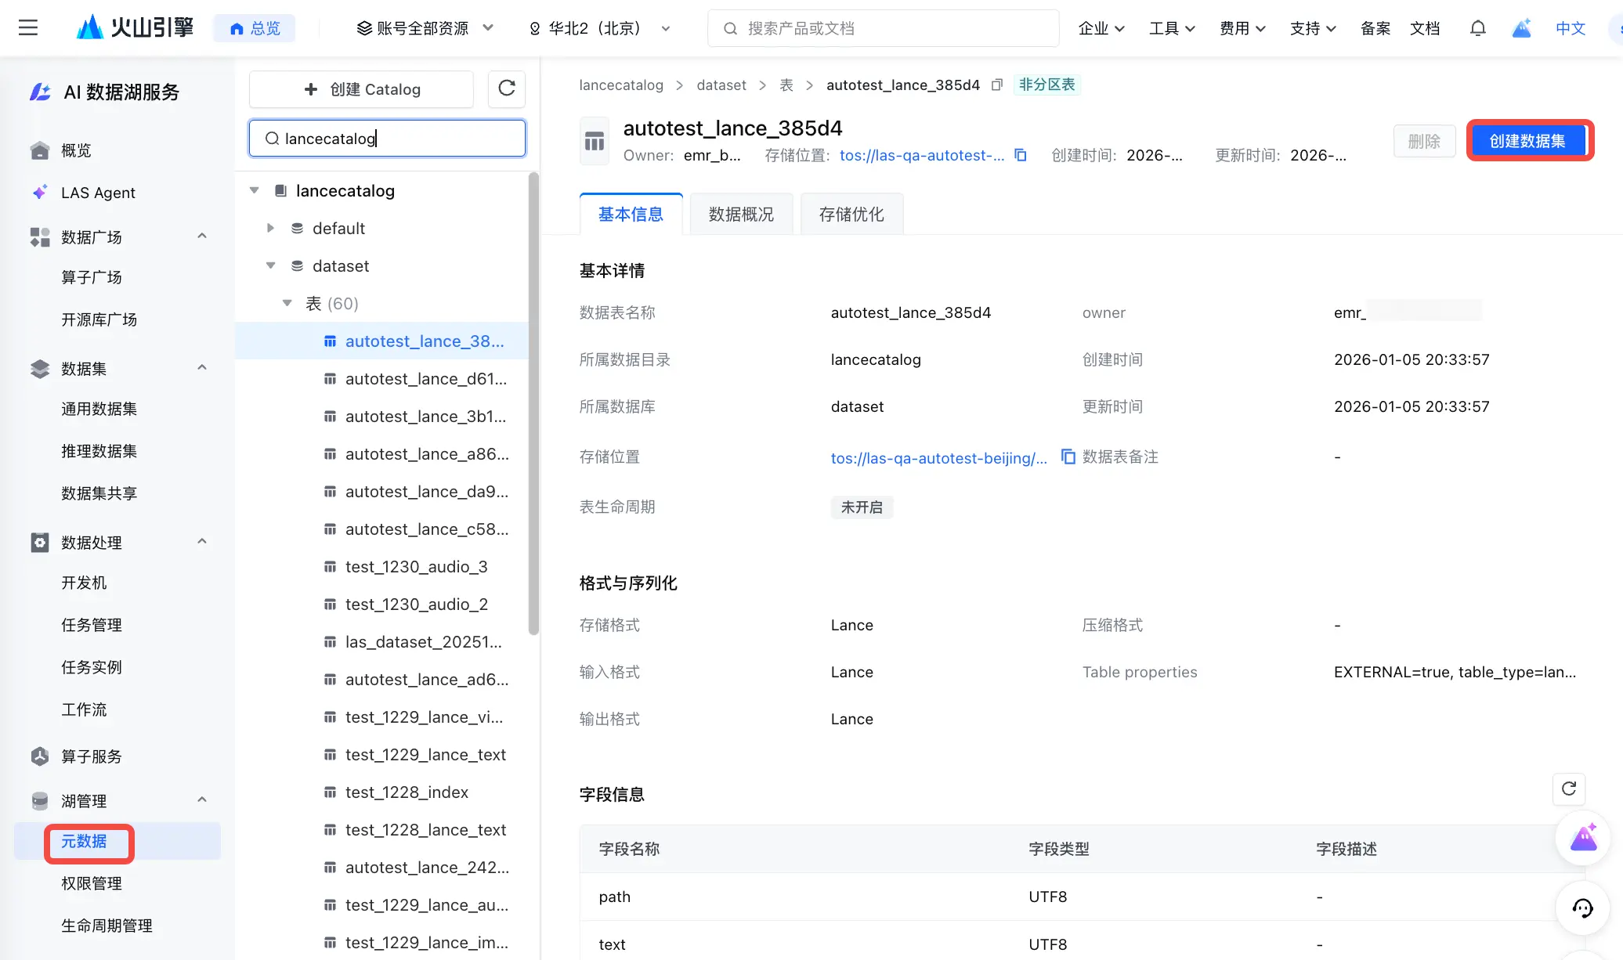
Task: Click the 删除 button
Action: pos(1424,141)
